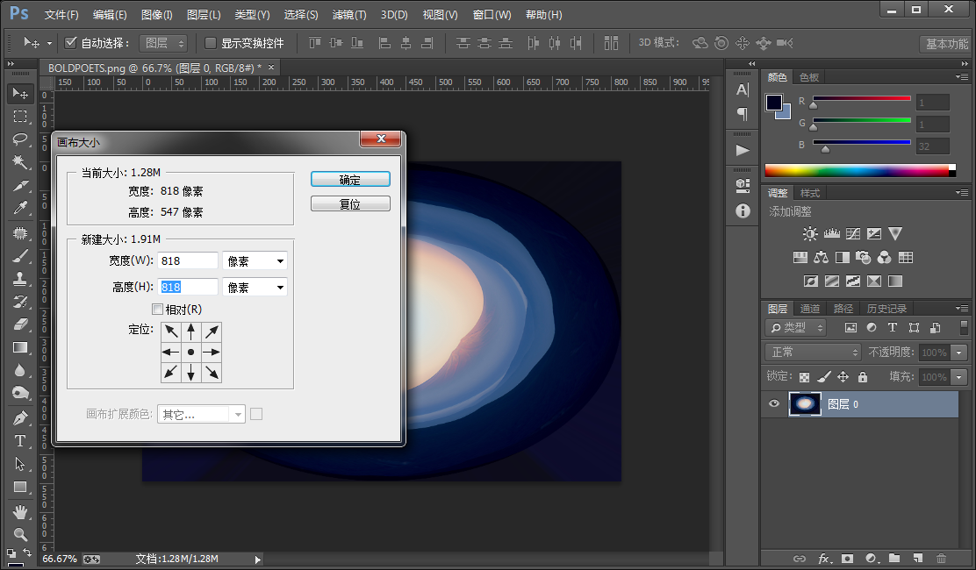Disable the 自动选择 checkbox
This screenshot has width=976, height=570.
coord(70,43)
